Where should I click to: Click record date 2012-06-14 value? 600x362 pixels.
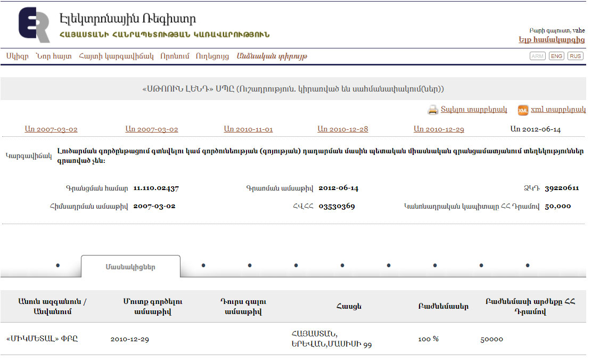pos(339,188)
